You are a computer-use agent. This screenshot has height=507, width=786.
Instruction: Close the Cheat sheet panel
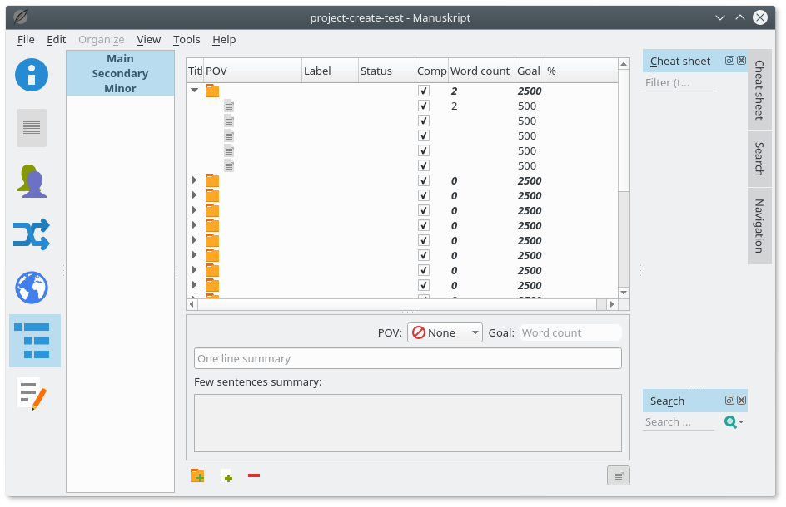[x=741, y=60]
